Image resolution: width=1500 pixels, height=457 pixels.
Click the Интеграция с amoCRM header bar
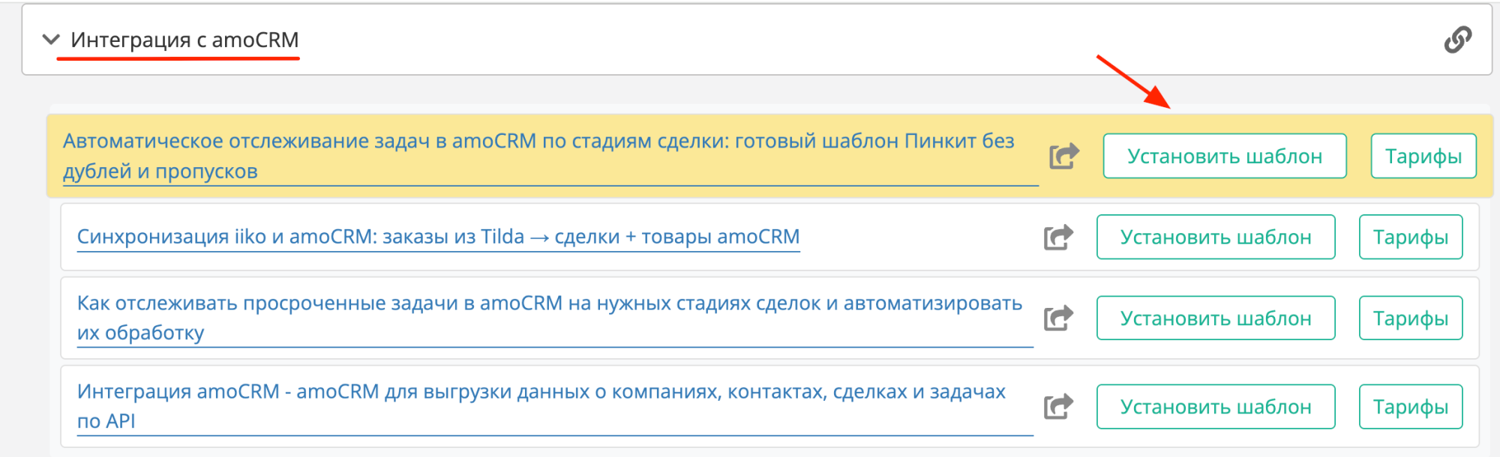825,40
